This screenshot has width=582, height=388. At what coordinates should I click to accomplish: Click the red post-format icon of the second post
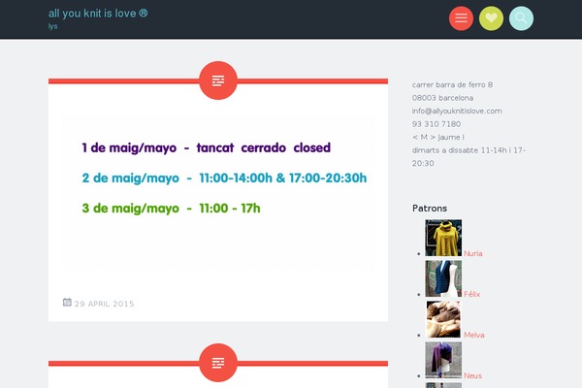pos(218,363)
